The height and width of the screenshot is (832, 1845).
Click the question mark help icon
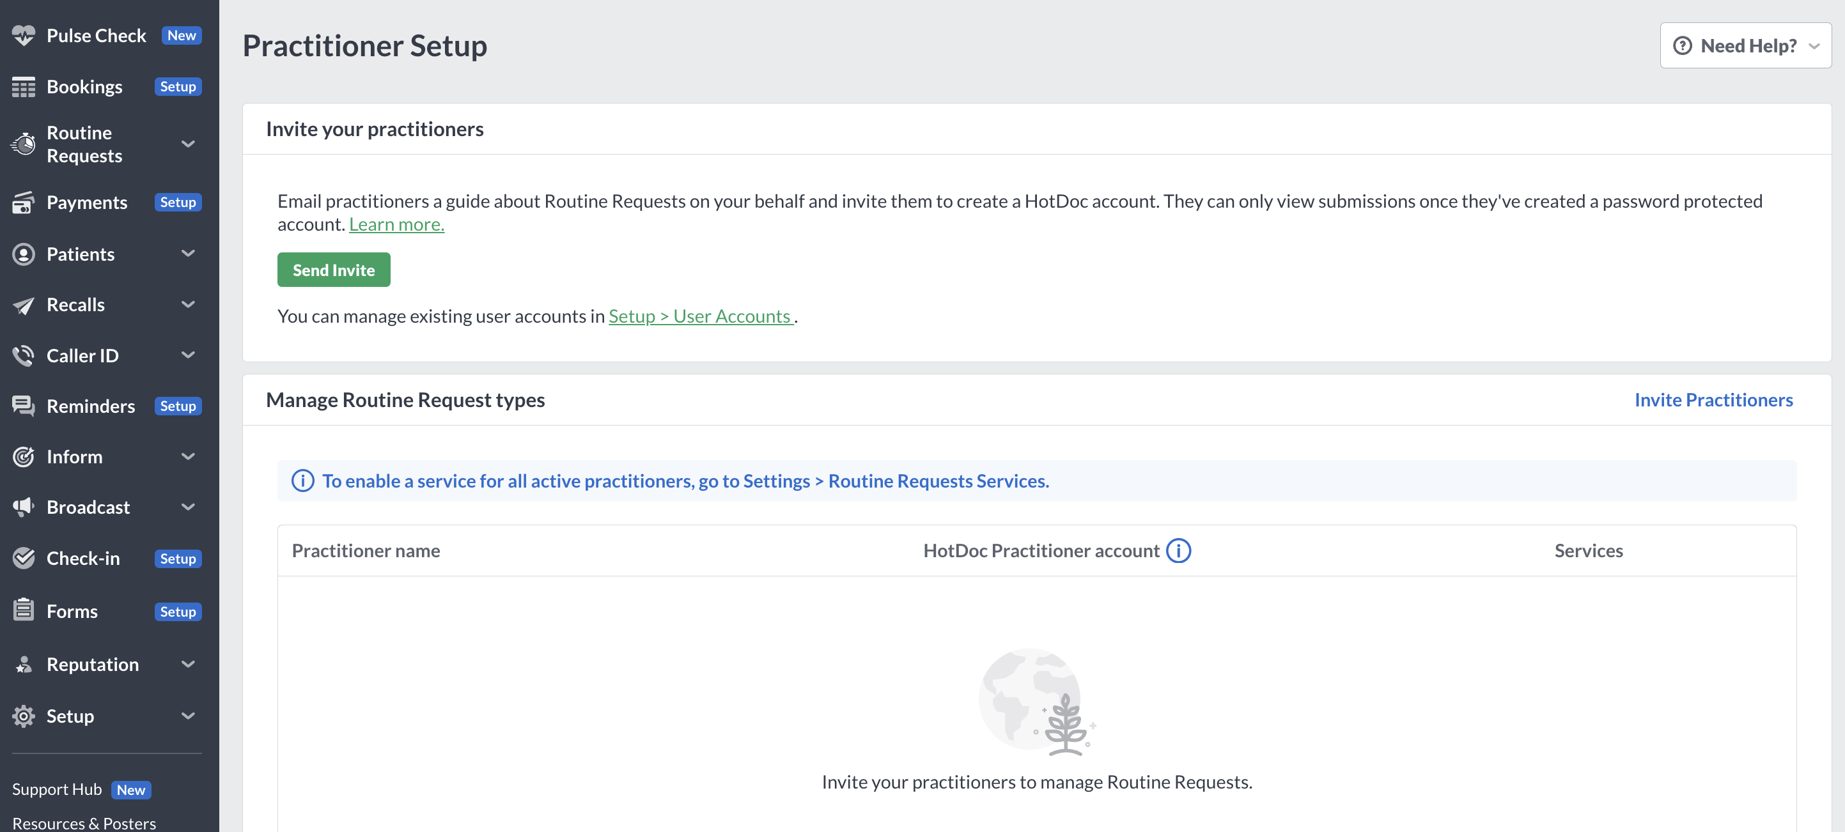(x=1683, y=46)
